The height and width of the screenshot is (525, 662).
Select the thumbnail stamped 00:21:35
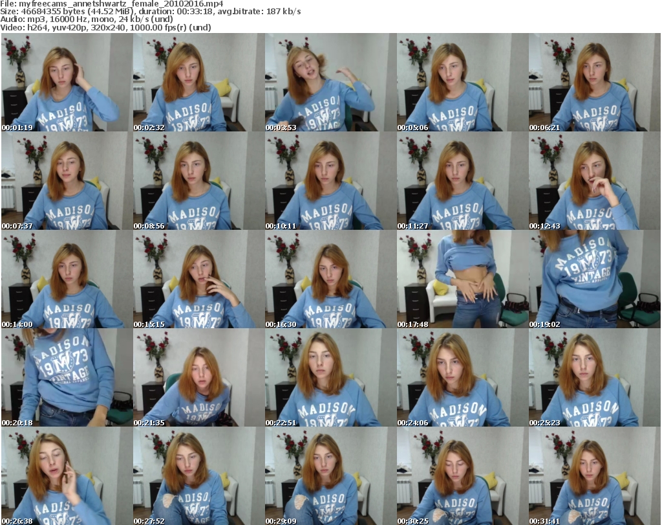[199, 377]
